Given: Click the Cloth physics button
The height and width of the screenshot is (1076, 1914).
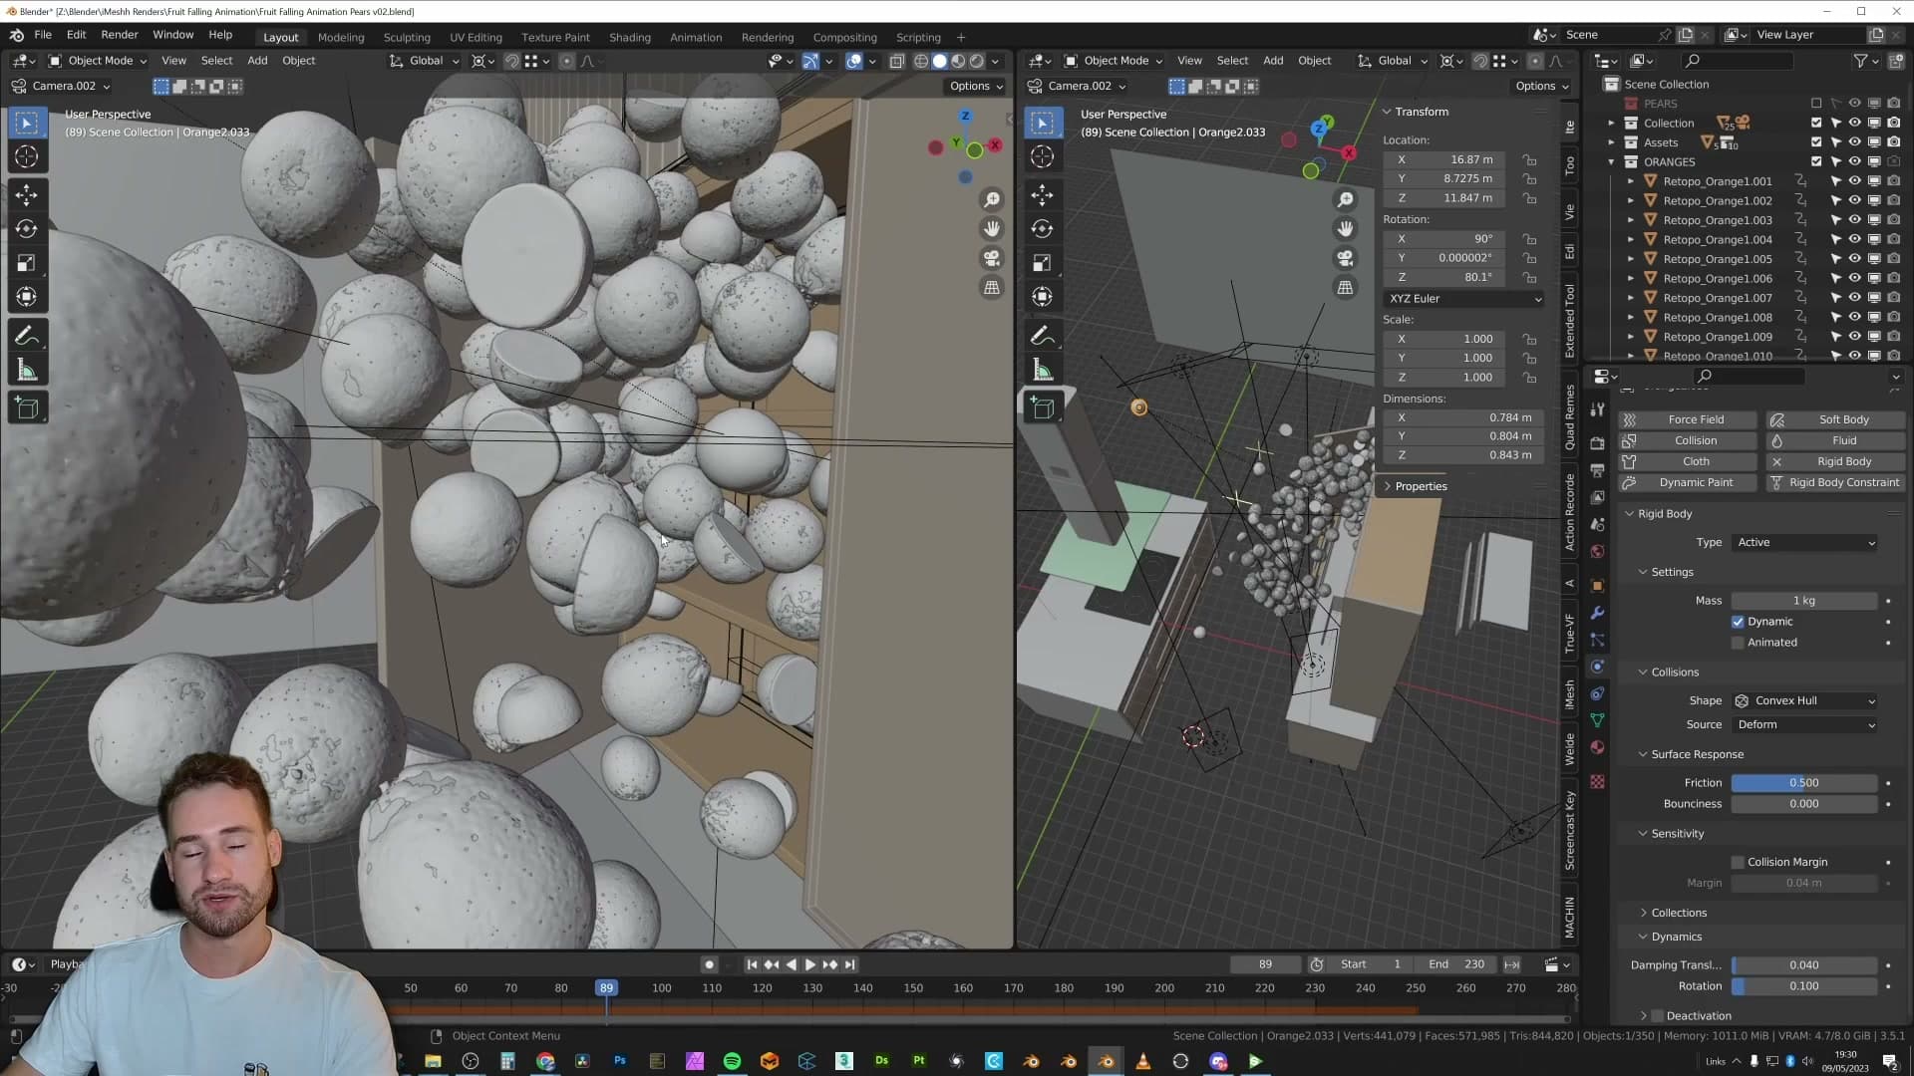Looking at the screenshot, I should [1688, 462].
